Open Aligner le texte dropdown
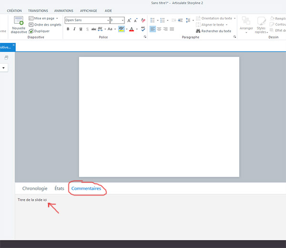 click(x=212, y=25)
